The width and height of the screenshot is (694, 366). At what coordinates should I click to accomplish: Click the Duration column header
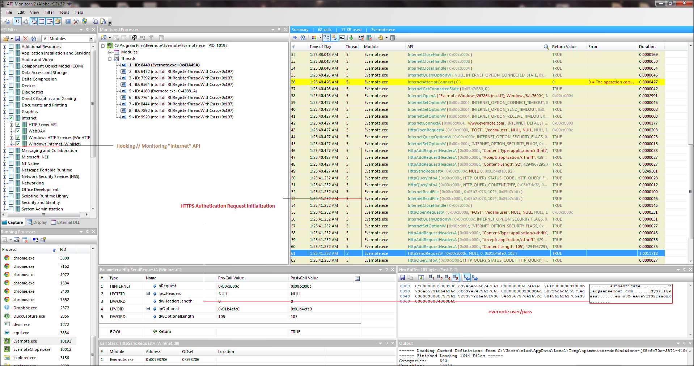(x=647, y=47)
